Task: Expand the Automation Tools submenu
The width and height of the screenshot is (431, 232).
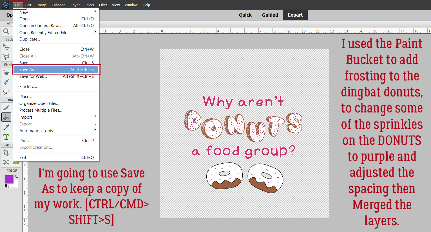Action: coord(95,130)
